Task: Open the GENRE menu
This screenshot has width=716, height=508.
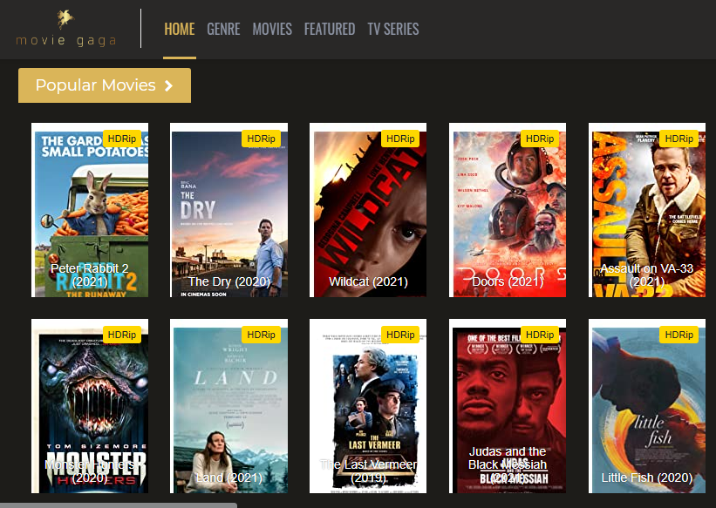Action: (223, 30)
